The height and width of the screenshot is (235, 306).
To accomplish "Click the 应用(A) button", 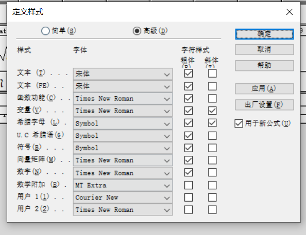I will click(264, 88).
